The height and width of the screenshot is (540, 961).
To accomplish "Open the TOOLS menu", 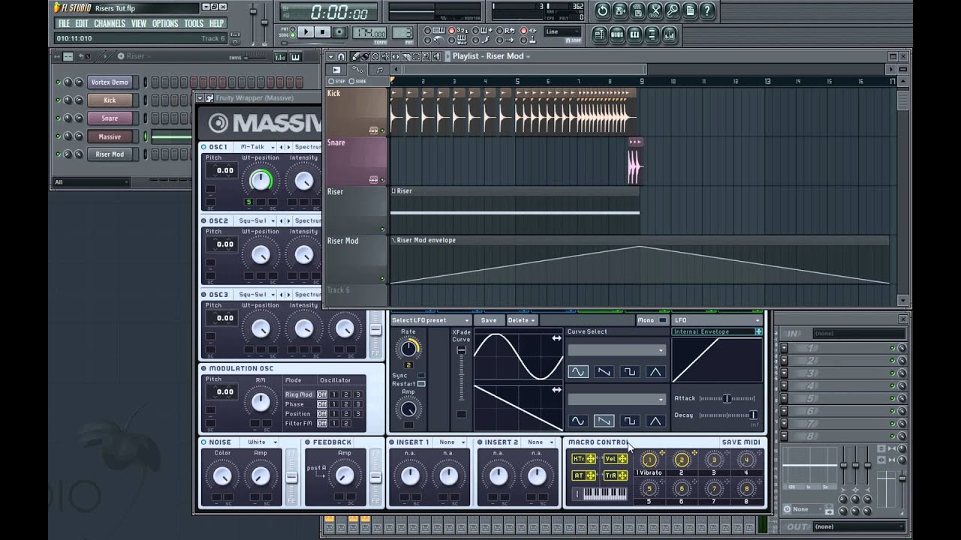I will 194,23.
